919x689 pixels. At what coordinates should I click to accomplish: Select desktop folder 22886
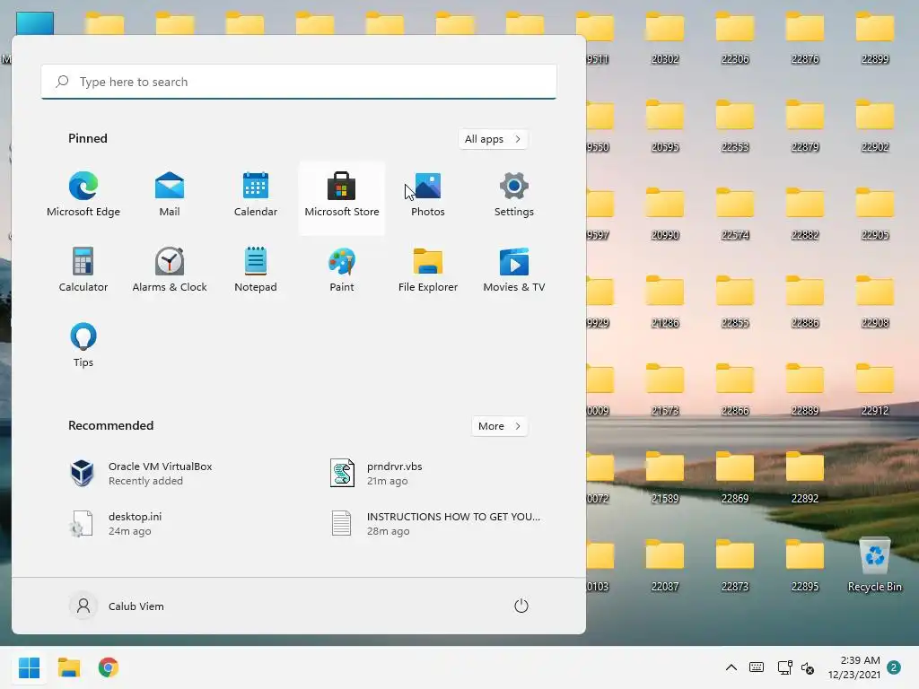click(x=805, y=301)
